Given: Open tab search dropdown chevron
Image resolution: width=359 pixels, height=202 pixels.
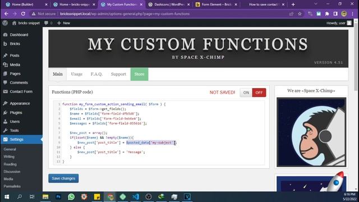Looking at the screenshot, I should 316,4.
